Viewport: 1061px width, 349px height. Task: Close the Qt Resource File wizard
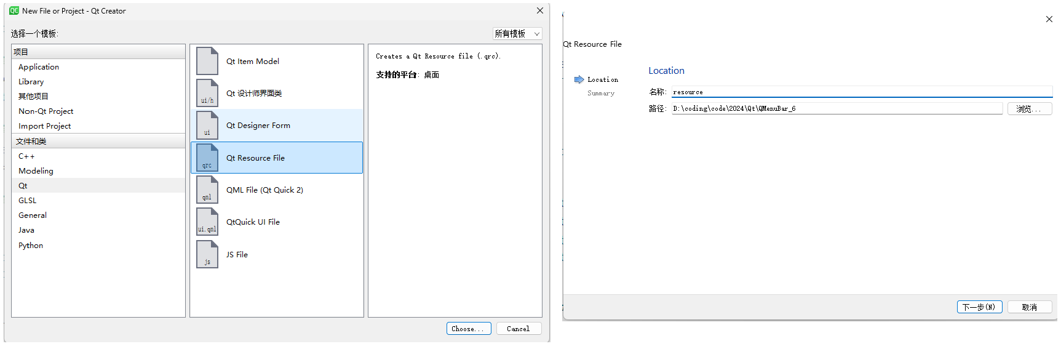pyautogui.click(x=1049, y=19)
